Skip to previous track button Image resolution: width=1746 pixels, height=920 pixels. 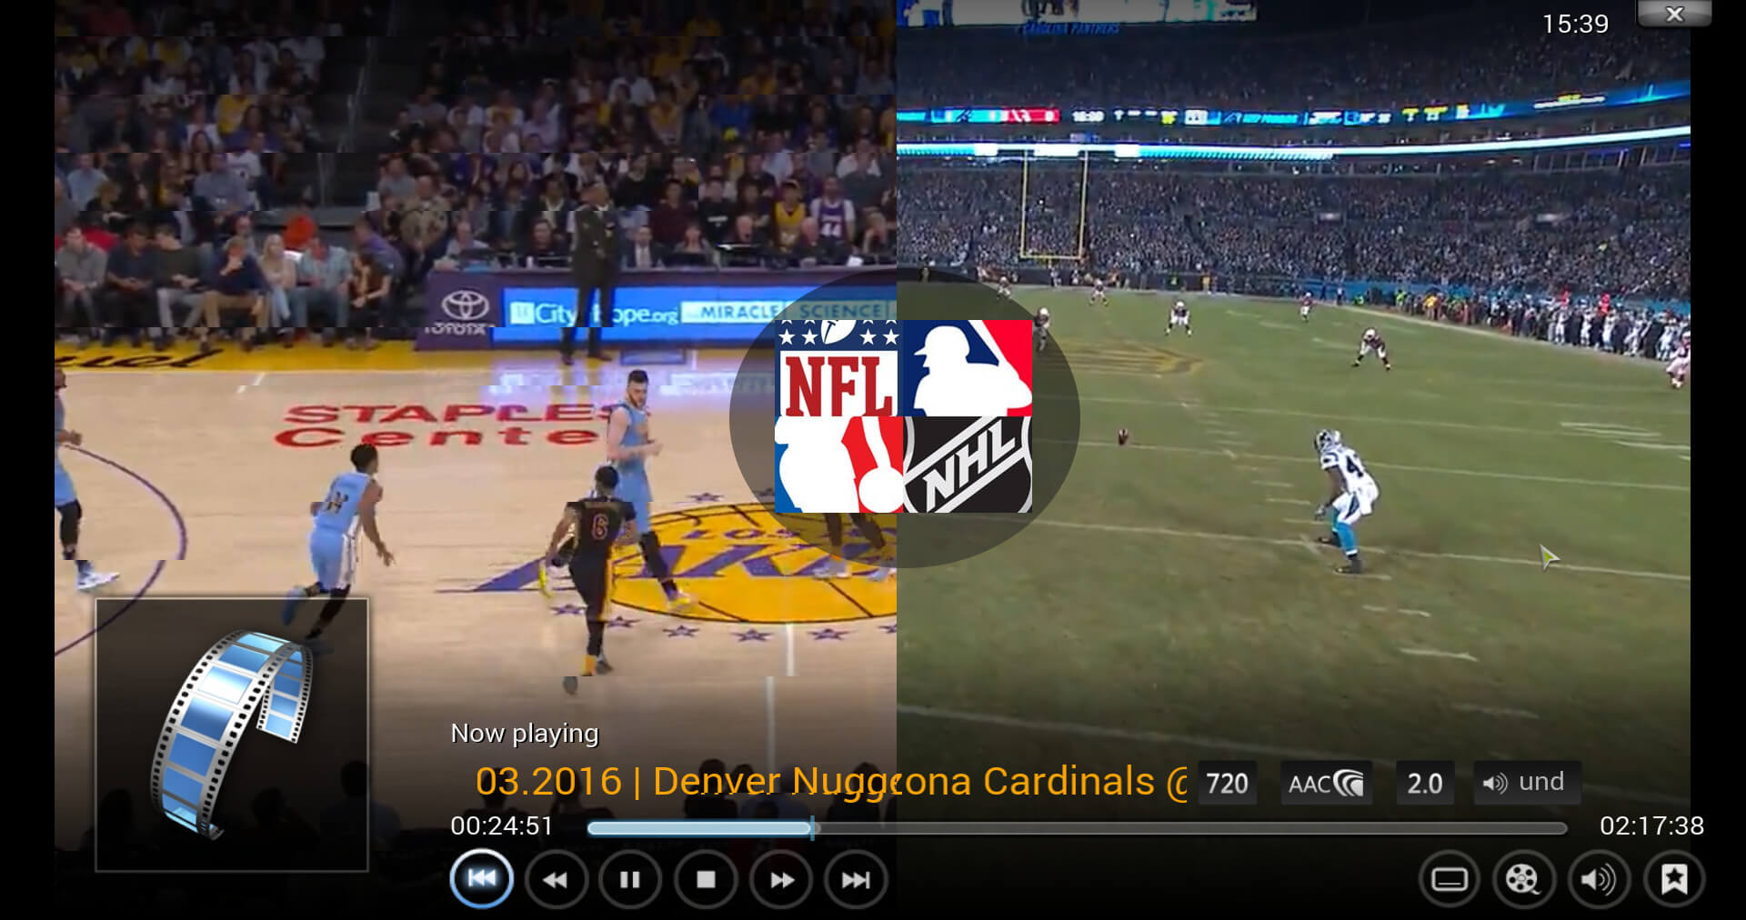click(481, 879)
